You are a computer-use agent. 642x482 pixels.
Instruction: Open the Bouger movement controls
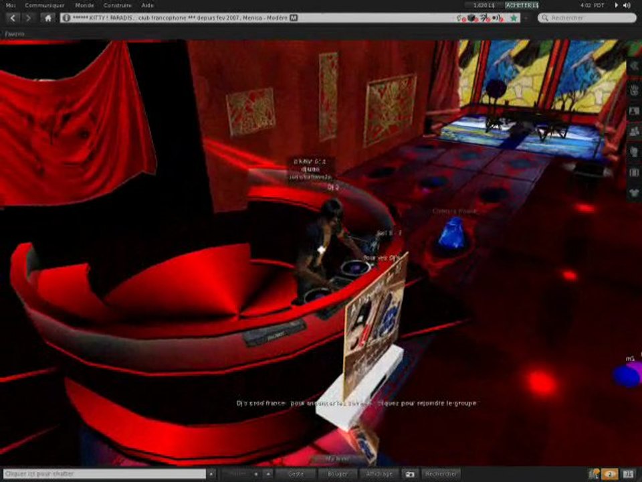(338, 474)
